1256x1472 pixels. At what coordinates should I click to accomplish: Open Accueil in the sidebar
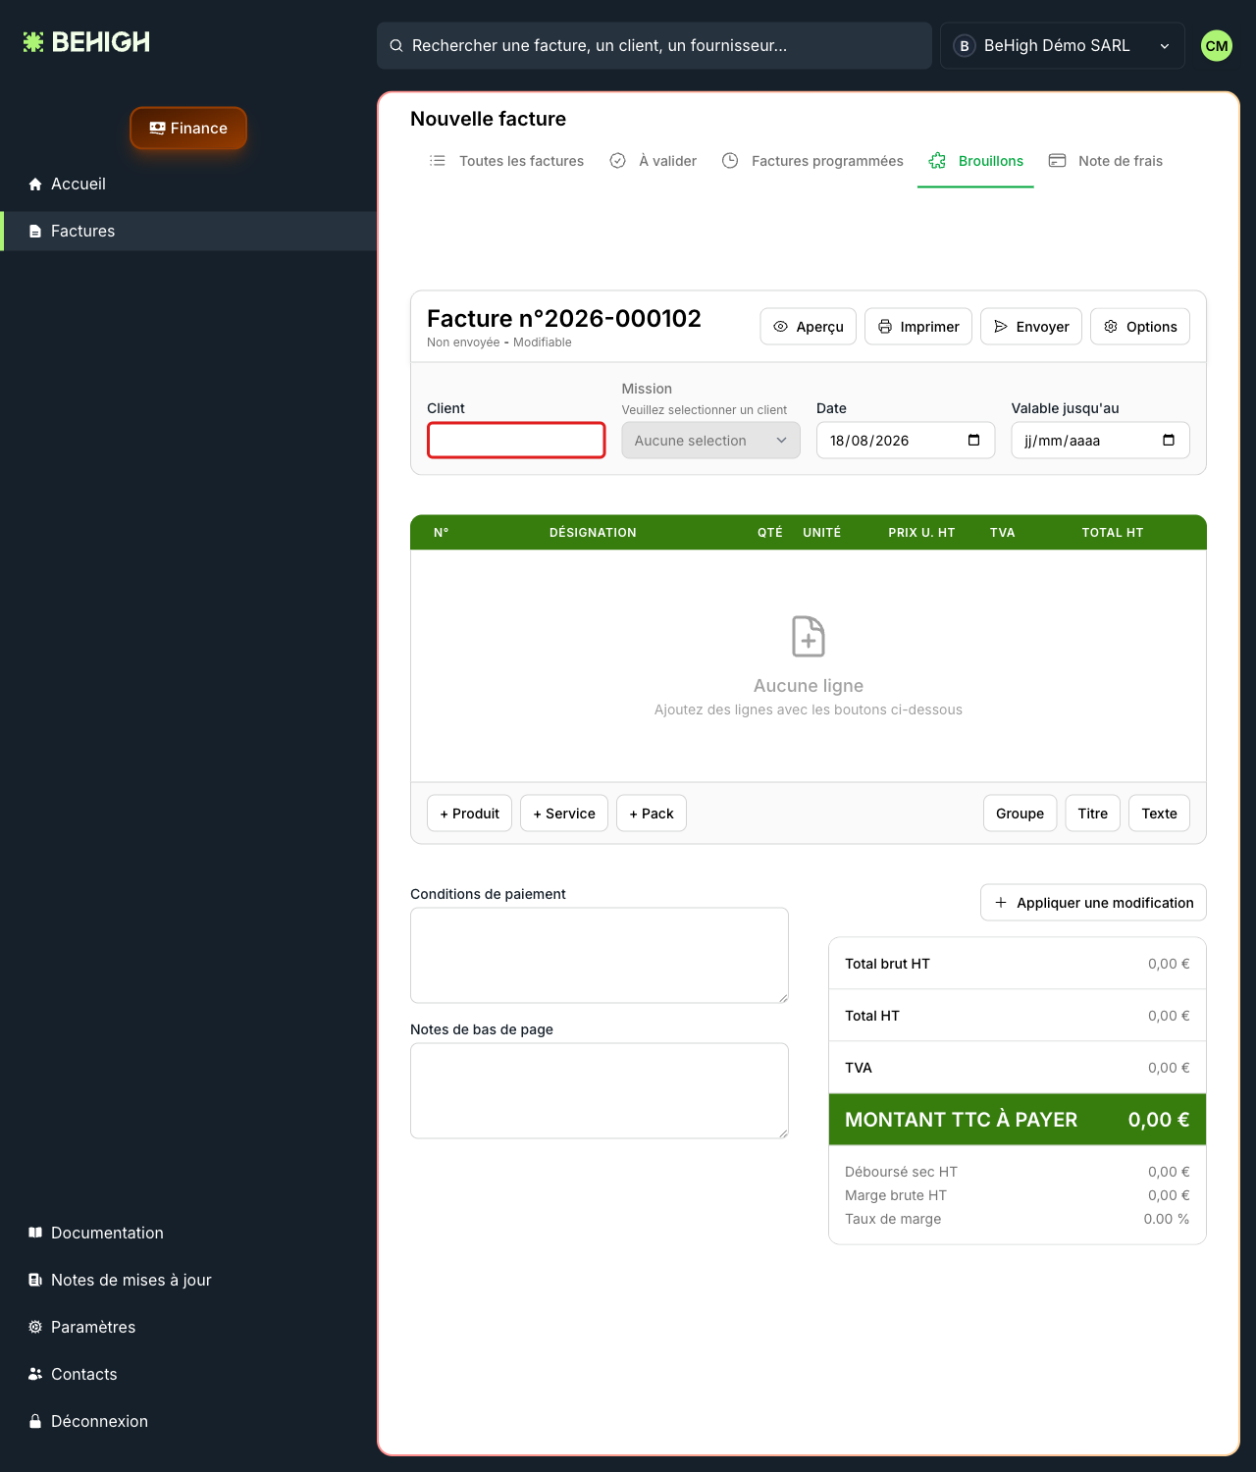188,184
